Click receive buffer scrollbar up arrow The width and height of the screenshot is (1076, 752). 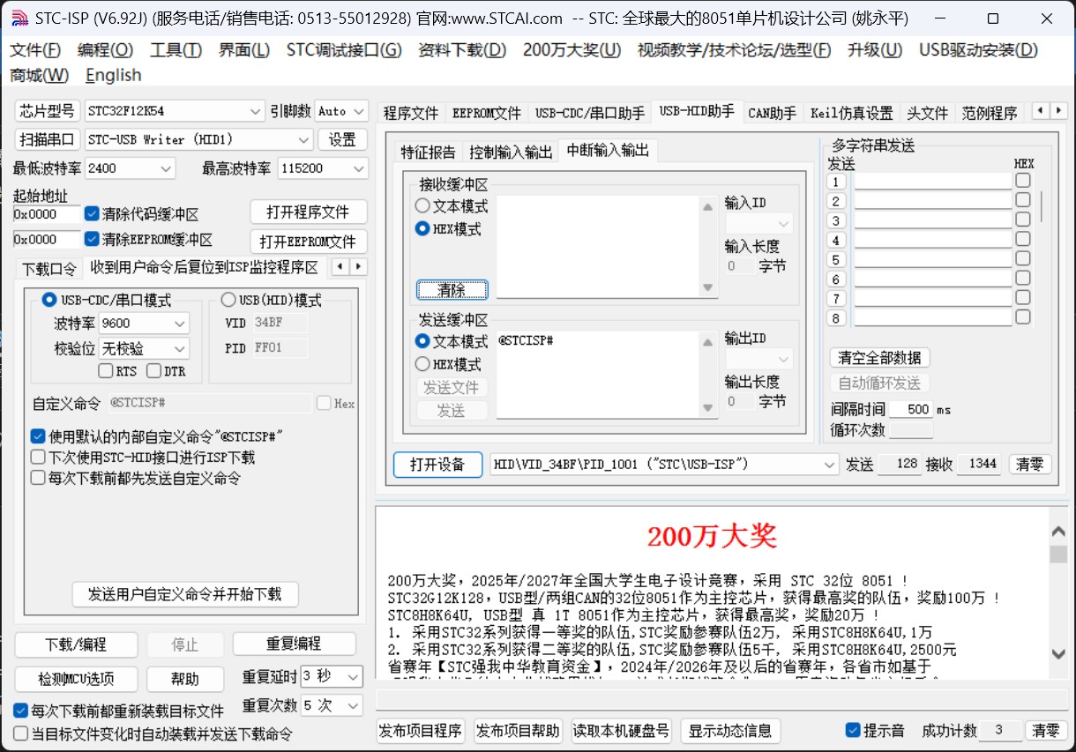(x=706, y=207)
